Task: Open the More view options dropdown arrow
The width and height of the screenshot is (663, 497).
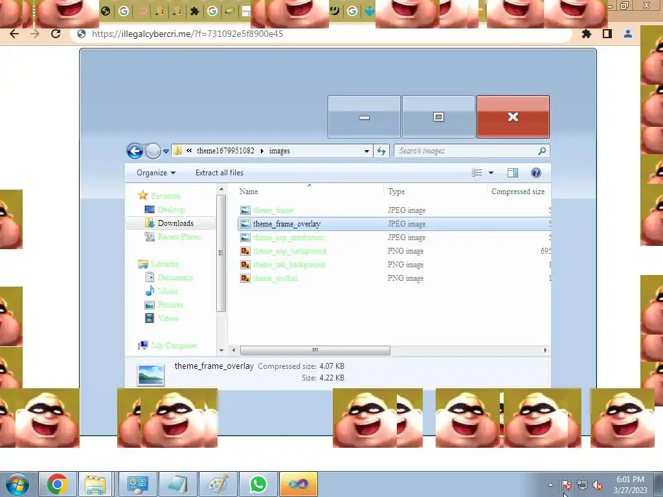Action: tap(491, 173)
